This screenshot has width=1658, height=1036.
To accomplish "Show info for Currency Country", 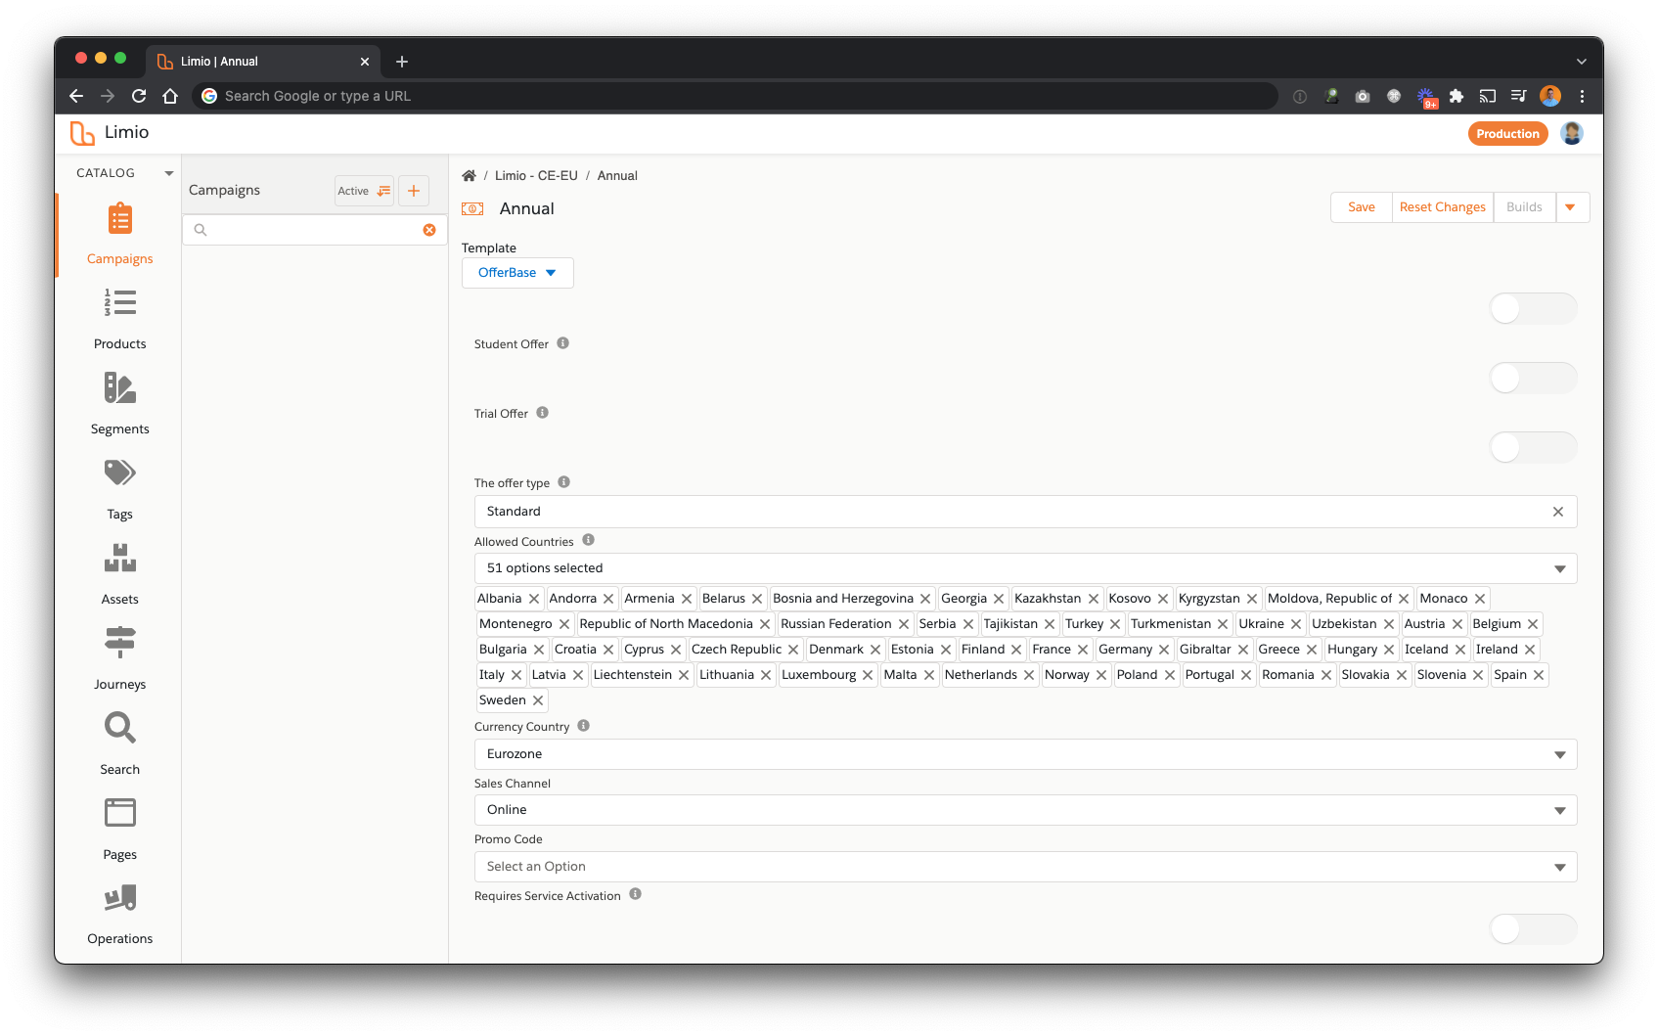I will click(x=584, y=726).
